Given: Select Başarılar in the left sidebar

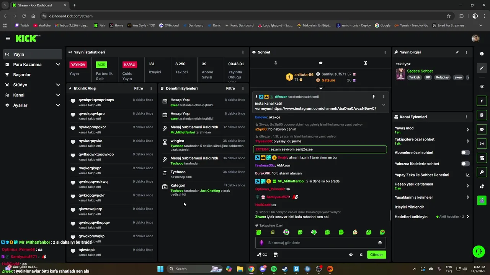Looking at the screenshot, I should pyautogui.click(x=33, y=75).
